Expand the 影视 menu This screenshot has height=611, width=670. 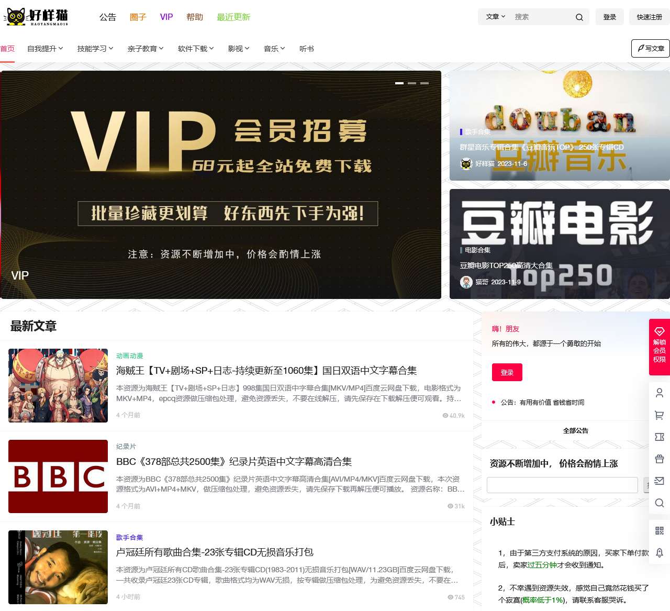(239, 49)
